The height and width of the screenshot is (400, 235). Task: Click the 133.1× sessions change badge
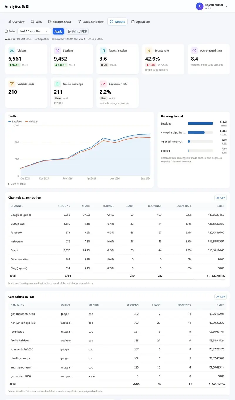click(61, 65)
